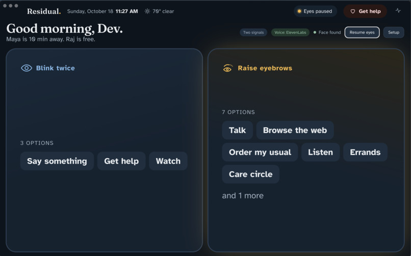
Task: Click the Raise eyebrows heading text
Action: pyautogui.click(x=265, y=68)
